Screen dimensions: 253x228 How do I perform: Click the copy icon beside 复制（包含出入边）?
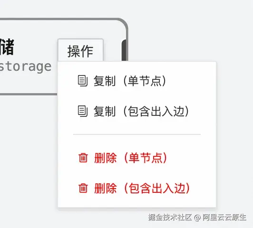[83, 111]
